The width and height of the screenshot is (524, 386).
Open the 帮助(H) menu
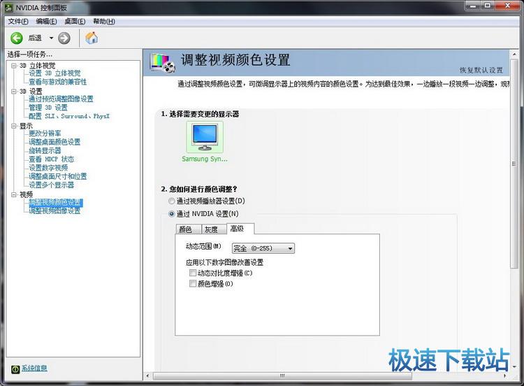pos(104,22)
